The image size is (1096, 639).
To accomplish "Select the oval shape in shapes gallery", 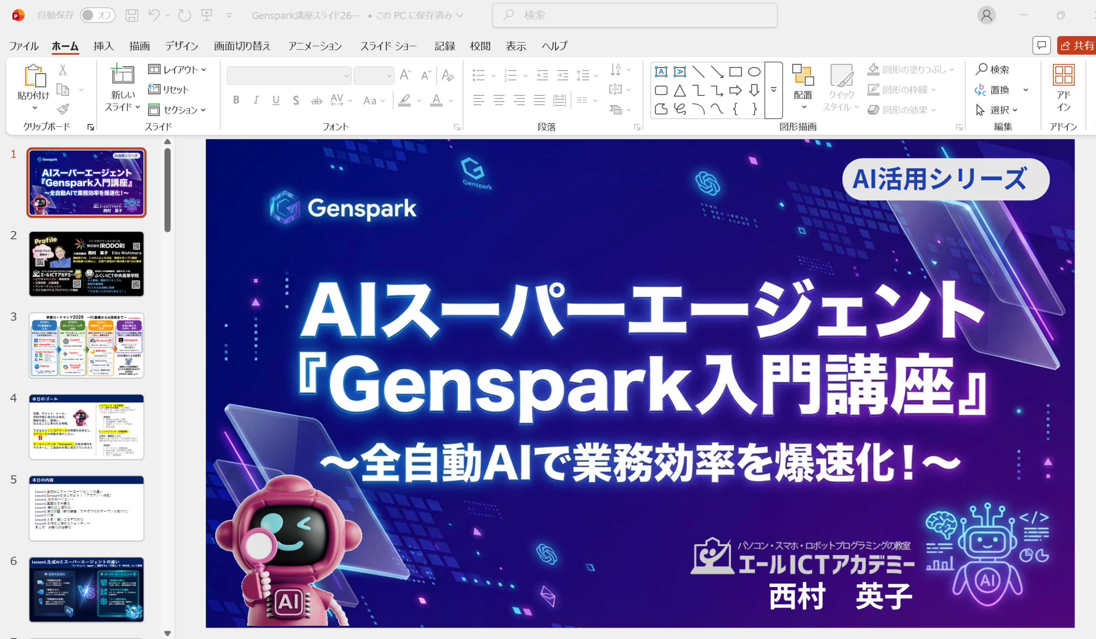I will click(x=754, y=72).
